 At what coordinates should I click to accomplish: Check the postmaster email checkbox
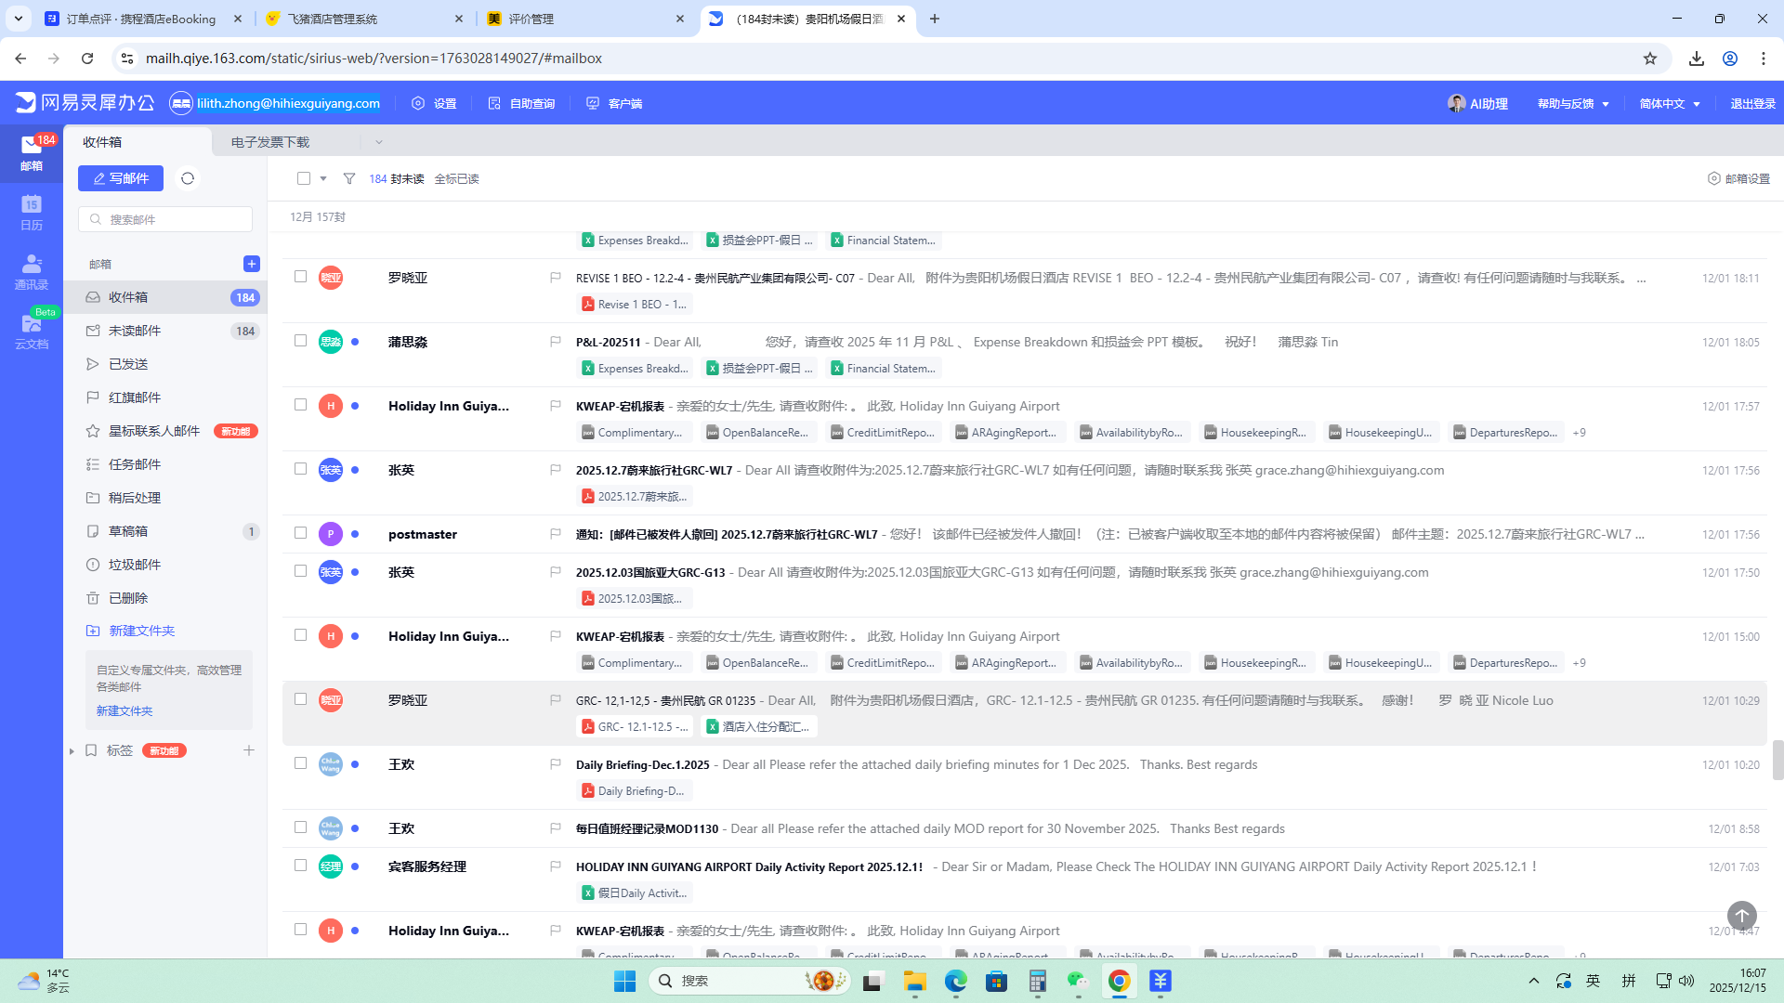[300, 533]
